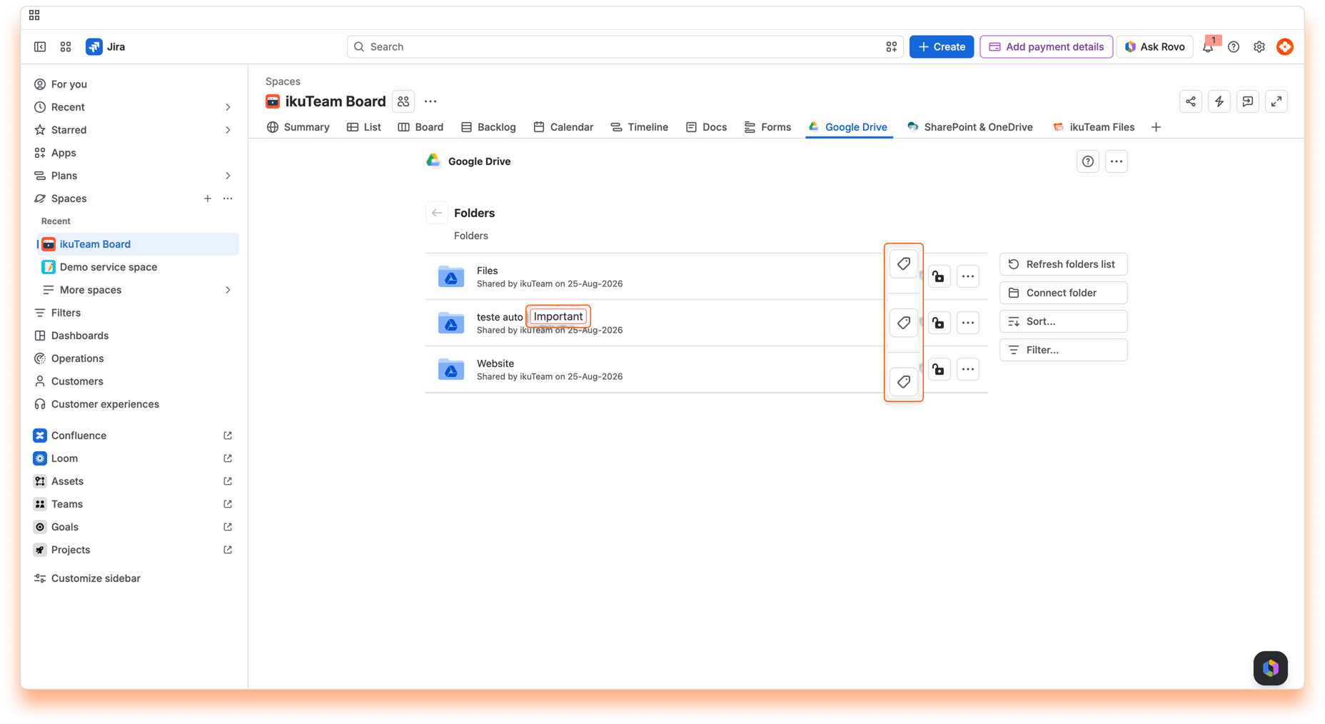Click the label tag icon for Website folder
The width and height of the screenshot is (1325, 724).
[903, 382]
